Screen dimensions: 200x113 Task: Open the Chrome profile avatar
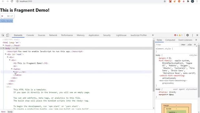pyautogui.click(x=192, y=1)
